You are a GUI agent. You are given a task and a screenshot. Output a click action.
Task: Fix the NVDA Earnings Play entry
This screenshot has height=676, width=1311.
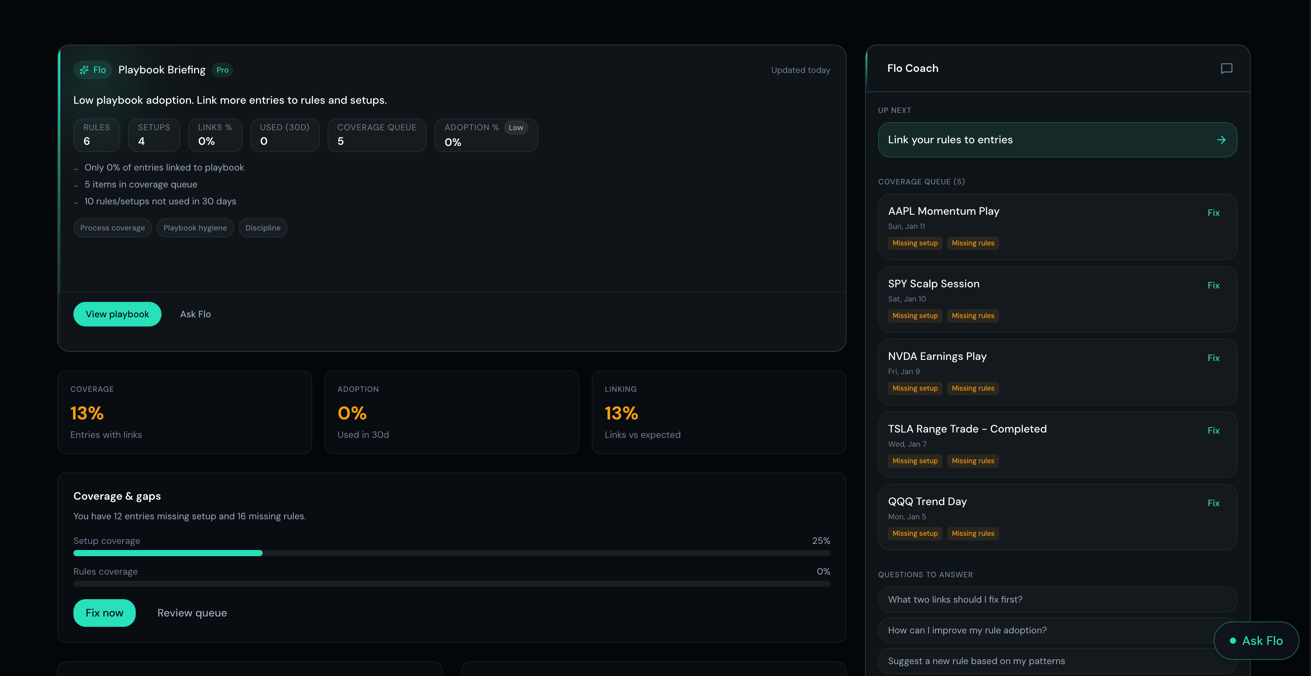[x=1213, y=358]
